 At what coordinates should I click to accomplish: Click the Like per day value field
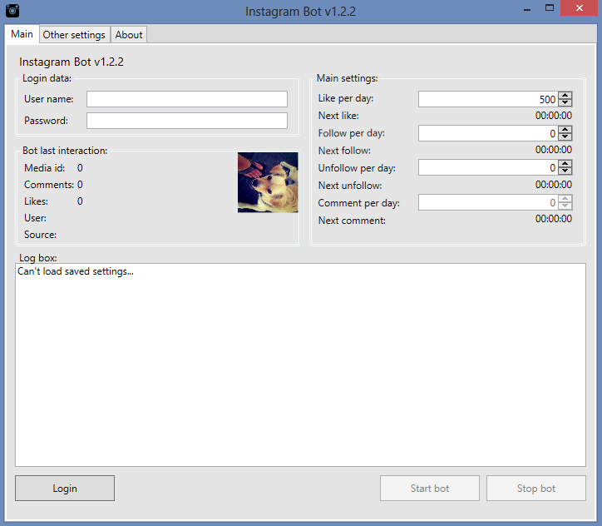pyautogui.click(x=488, y=99)
